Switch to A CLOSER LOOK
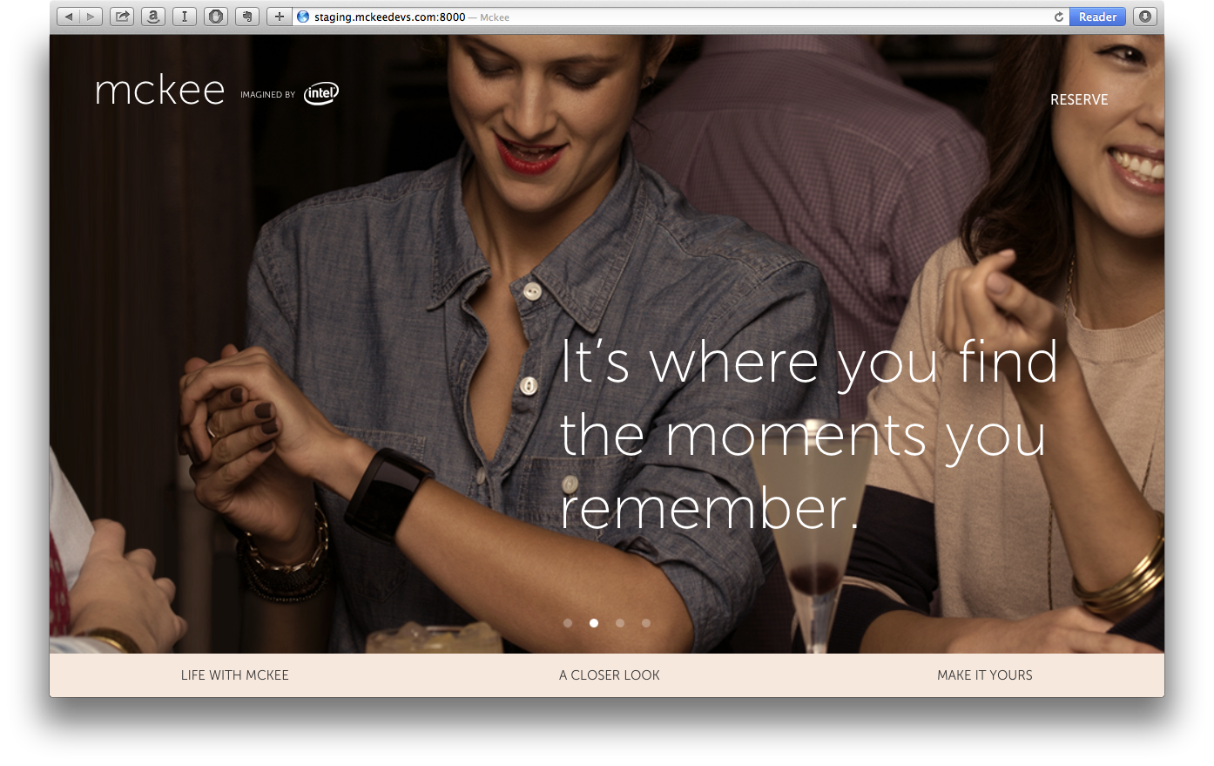The image size is (1214, 766). tap(609, 675)
